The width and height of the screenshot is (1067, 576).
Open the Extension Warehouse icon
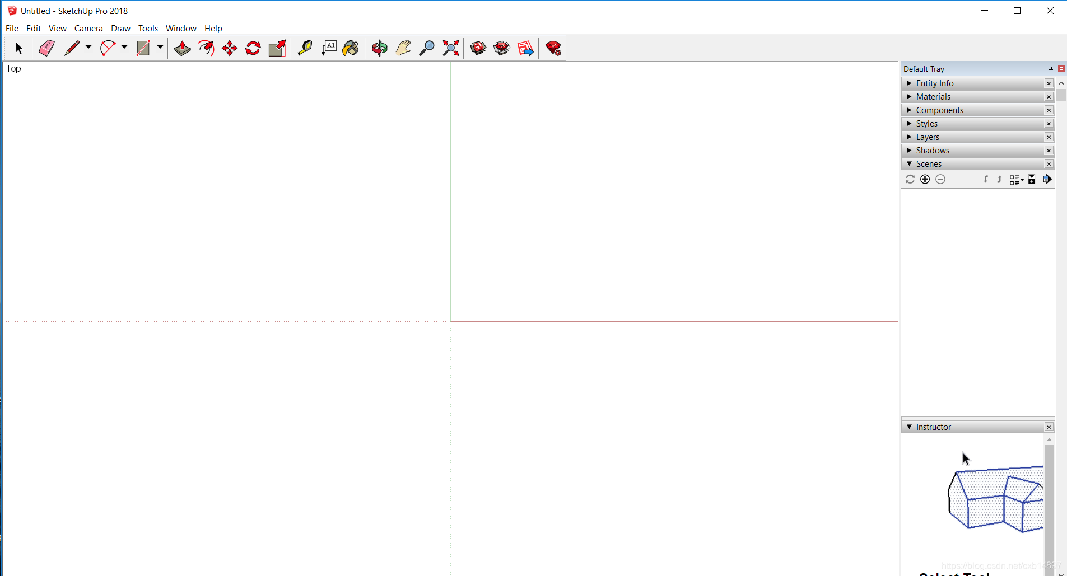[502, 48]
